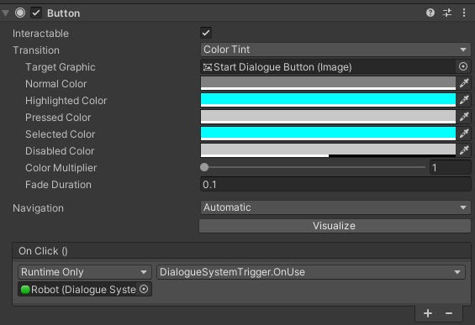This screenshot has height=325, width=475.
Task: Click the Pressed Color label
Action: tap(58, 118)
